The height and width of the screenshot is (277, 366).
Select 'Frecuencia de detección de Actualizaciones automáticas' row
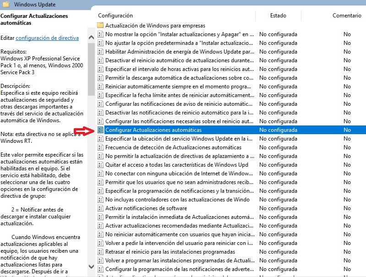point(173,147)
